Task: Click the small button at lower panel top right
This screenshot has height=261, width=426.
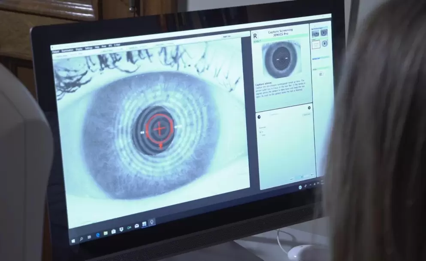Action: [x=306, y=114]
